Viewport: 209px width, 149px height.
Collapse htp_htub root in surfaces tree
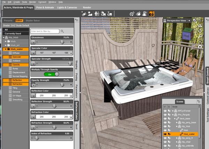(x=3, y=38)
